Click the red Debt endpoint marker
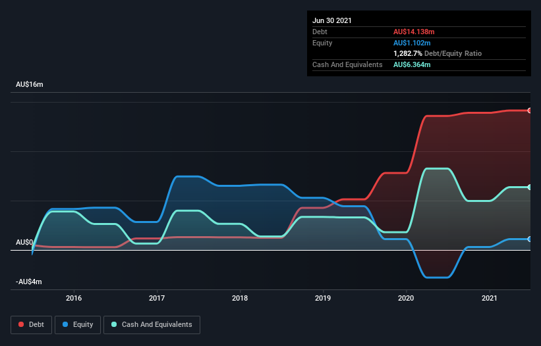541x346 pixels. point(530,111)
